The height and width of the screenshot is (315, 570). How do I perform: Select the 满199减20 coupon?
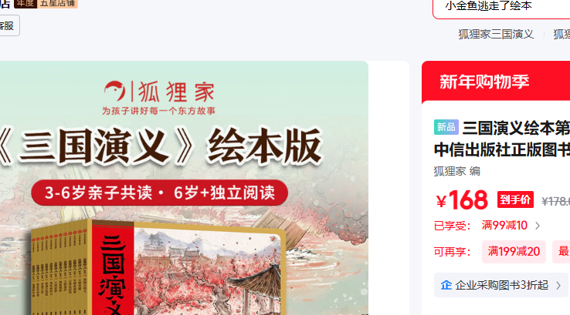(514, 252)
